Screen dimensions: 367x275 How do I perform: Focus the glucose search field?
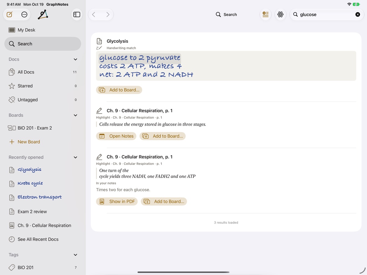pyautogui.click(x=327, y=14)
